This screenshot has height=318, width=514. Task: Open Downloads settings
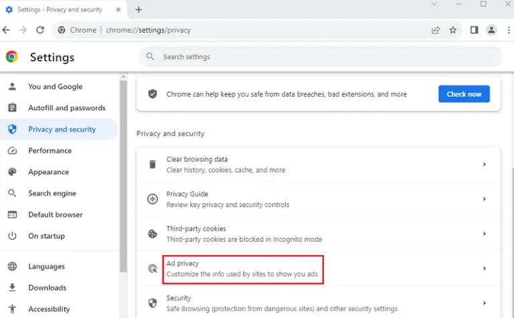pyautogui.click(x=59, y=287)
